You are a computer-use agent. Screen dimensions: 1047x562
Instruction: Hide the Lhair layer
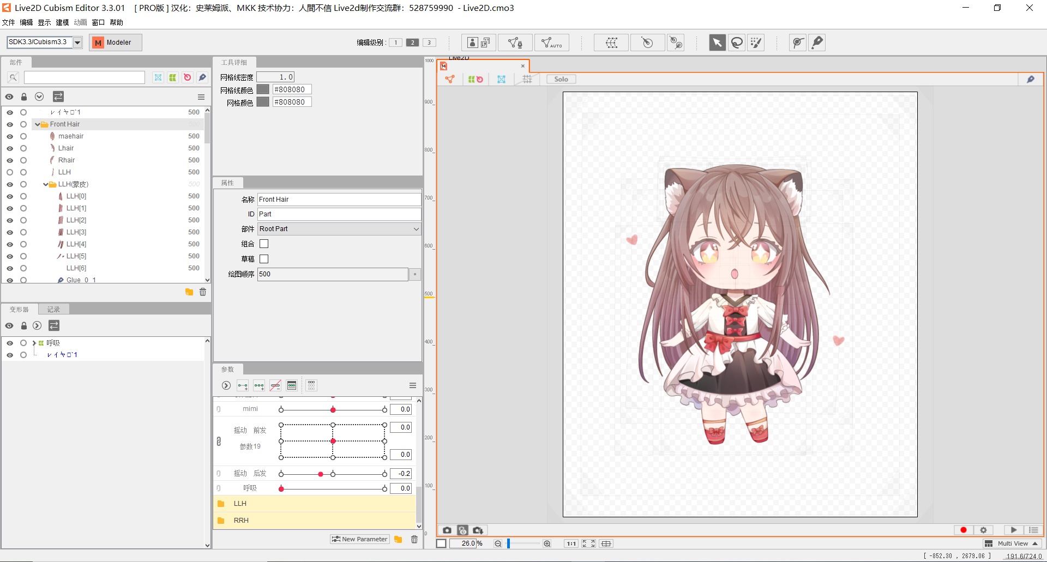(x=10, y=148)
